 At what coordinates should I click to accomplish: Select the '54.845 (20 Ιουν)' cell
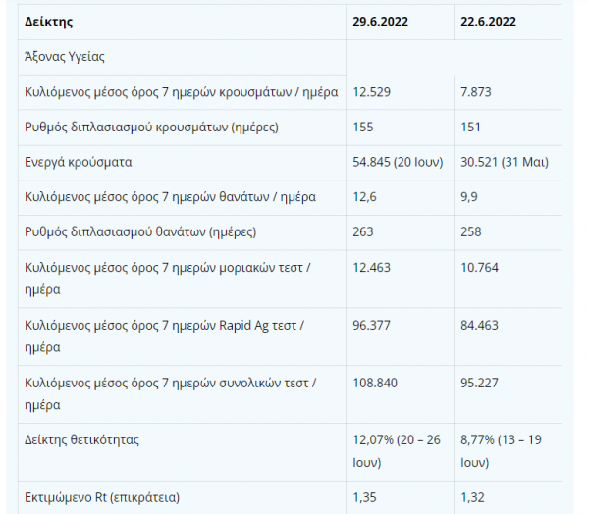398,162
